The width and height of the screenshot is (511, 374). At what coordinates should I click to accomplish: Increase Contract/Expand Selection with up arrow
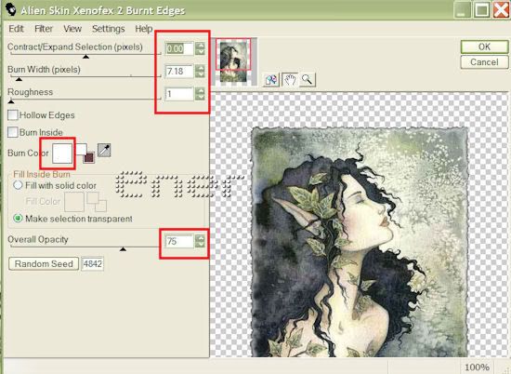(x=200, y=46)
